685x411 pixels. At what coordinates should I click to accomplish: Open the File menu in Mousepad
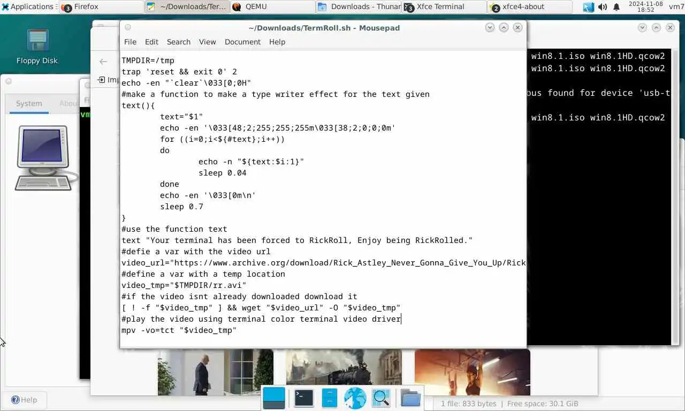pos(130,42)
